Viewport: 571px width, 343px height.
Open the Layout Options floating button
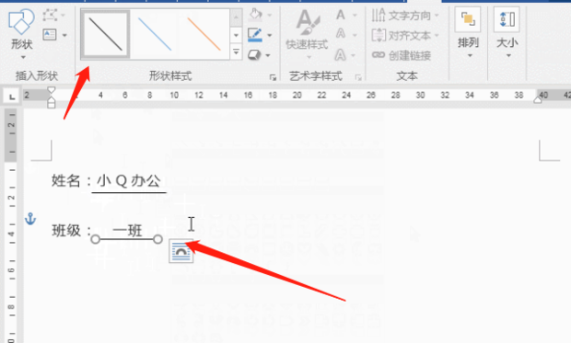(181, 251)
